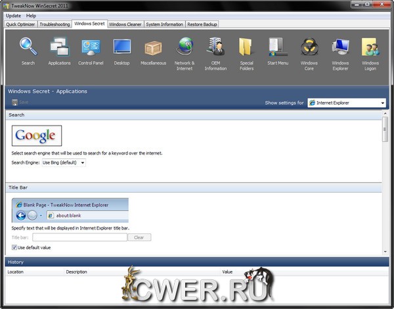Screen dimensions: 394x309
Task: Open the Update menu
Action: tap(13, 16)
